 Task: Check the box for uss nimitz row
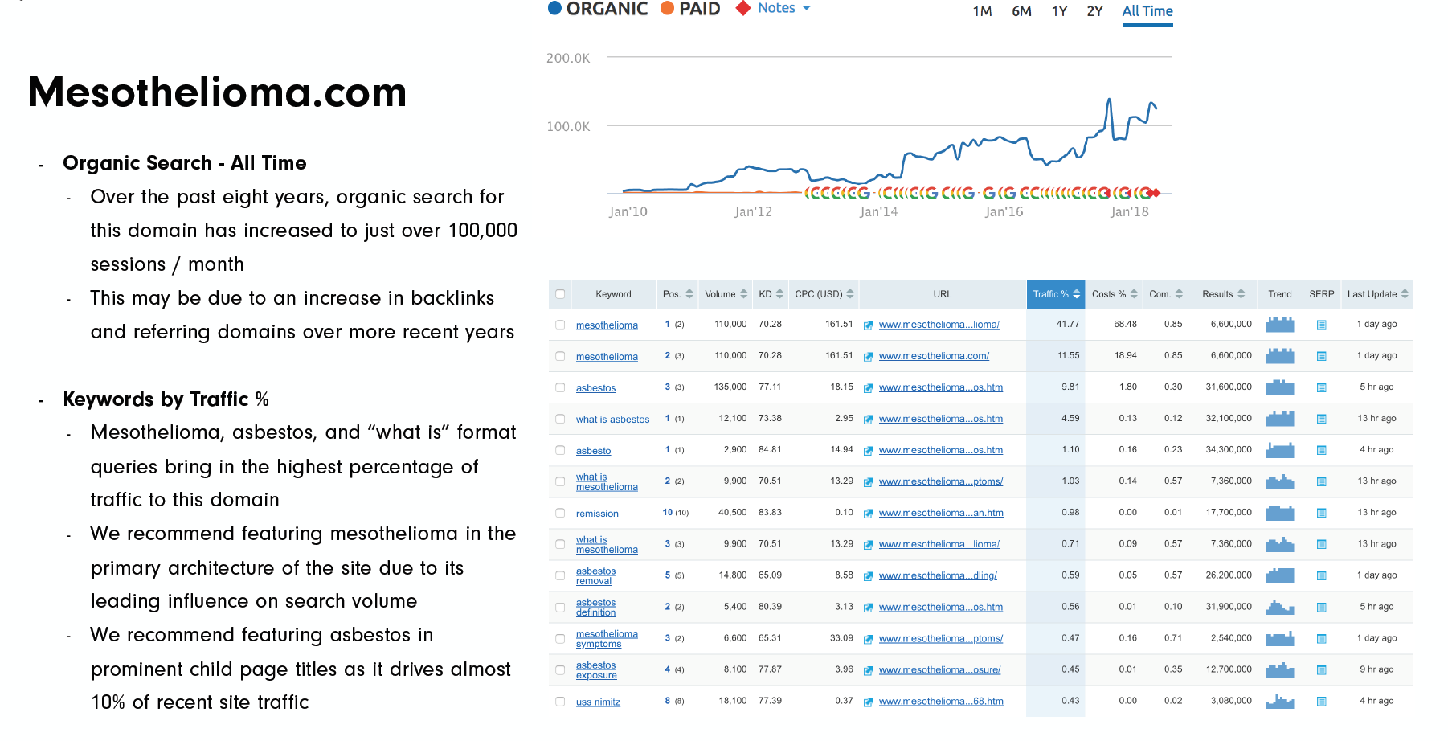(560, 702)
